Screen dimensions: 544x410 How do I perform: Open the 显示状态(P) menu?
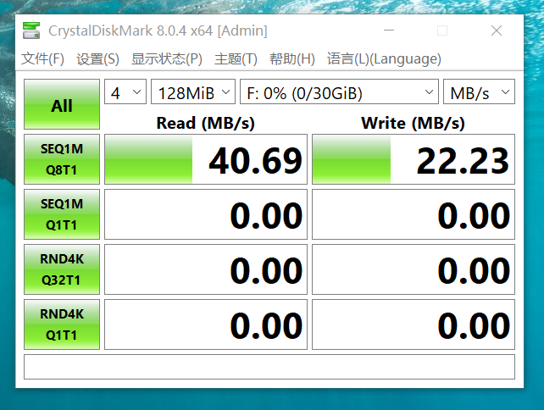point(167,58)
